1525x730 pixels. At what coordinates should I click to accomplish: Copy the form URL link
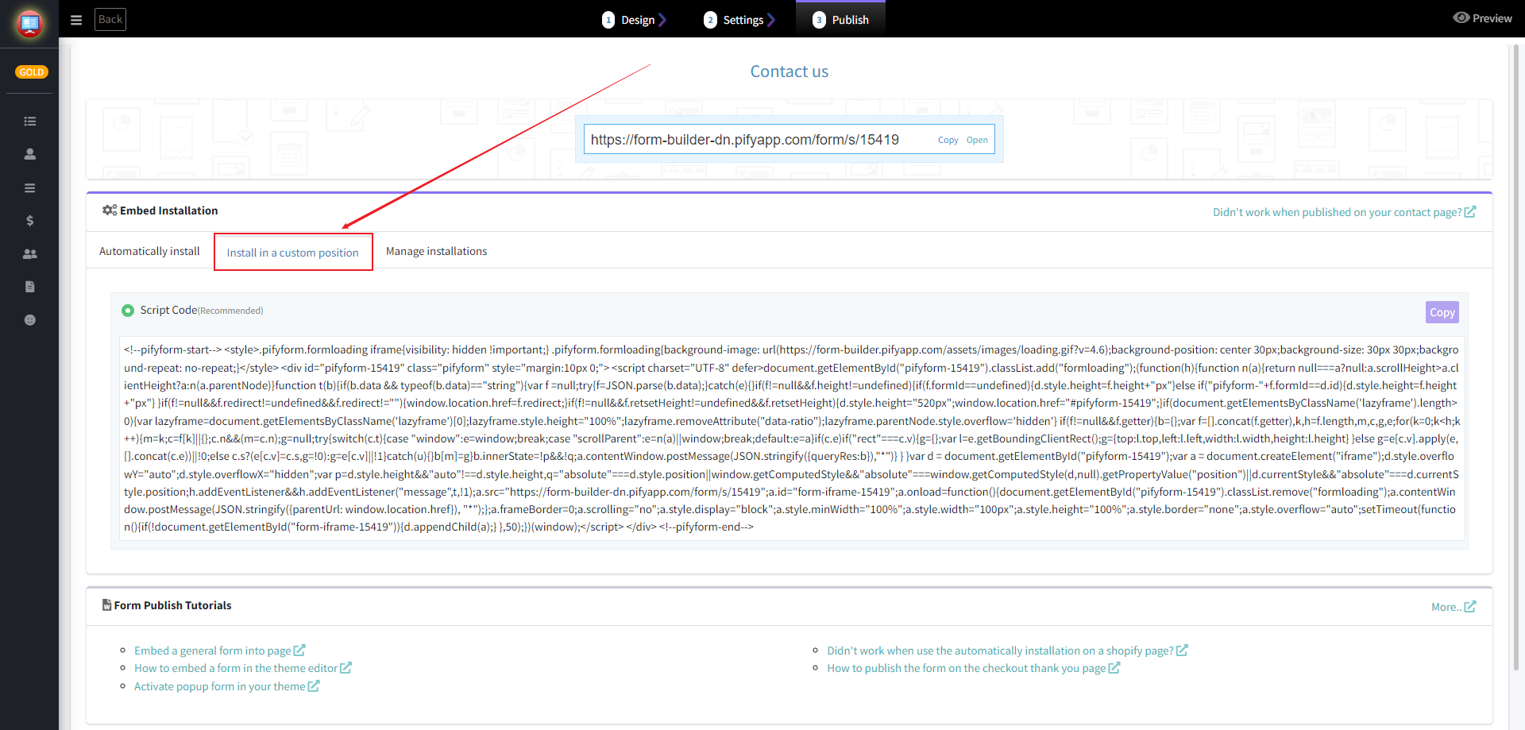948,141
